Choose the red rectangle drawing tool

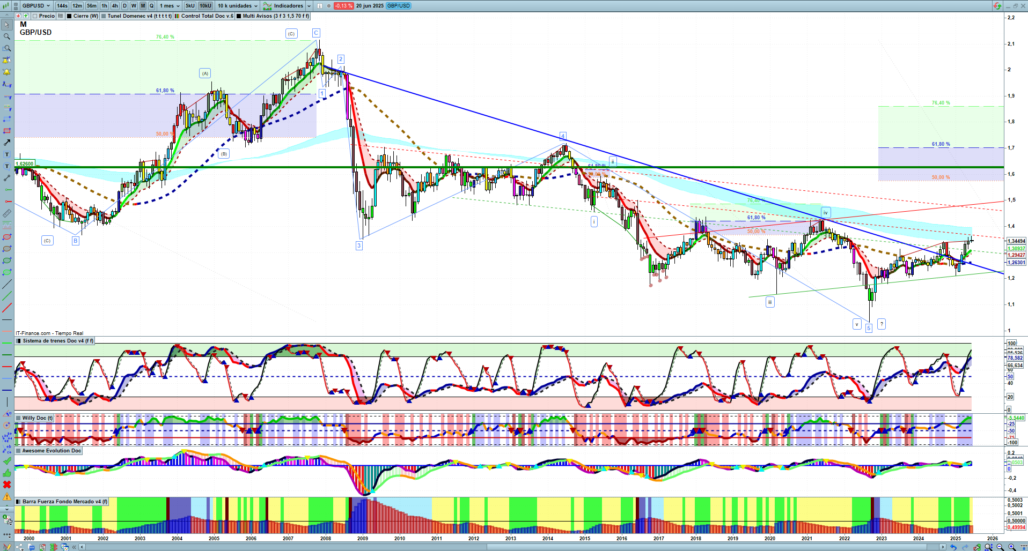[7, 131]
